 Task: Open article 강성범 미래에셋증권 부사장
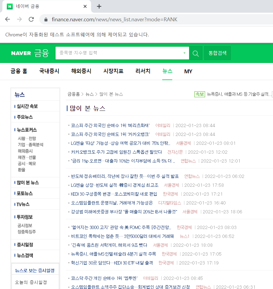[x=124, y=212]
